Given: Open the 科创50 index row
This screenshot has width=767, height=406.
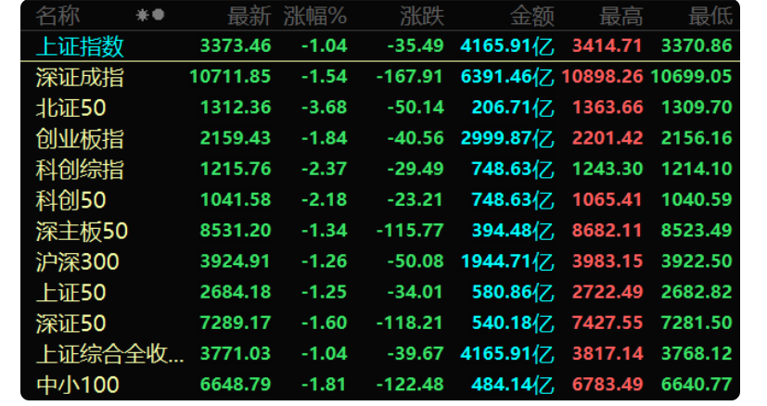Looking at the screenshot, I should 379,200.
